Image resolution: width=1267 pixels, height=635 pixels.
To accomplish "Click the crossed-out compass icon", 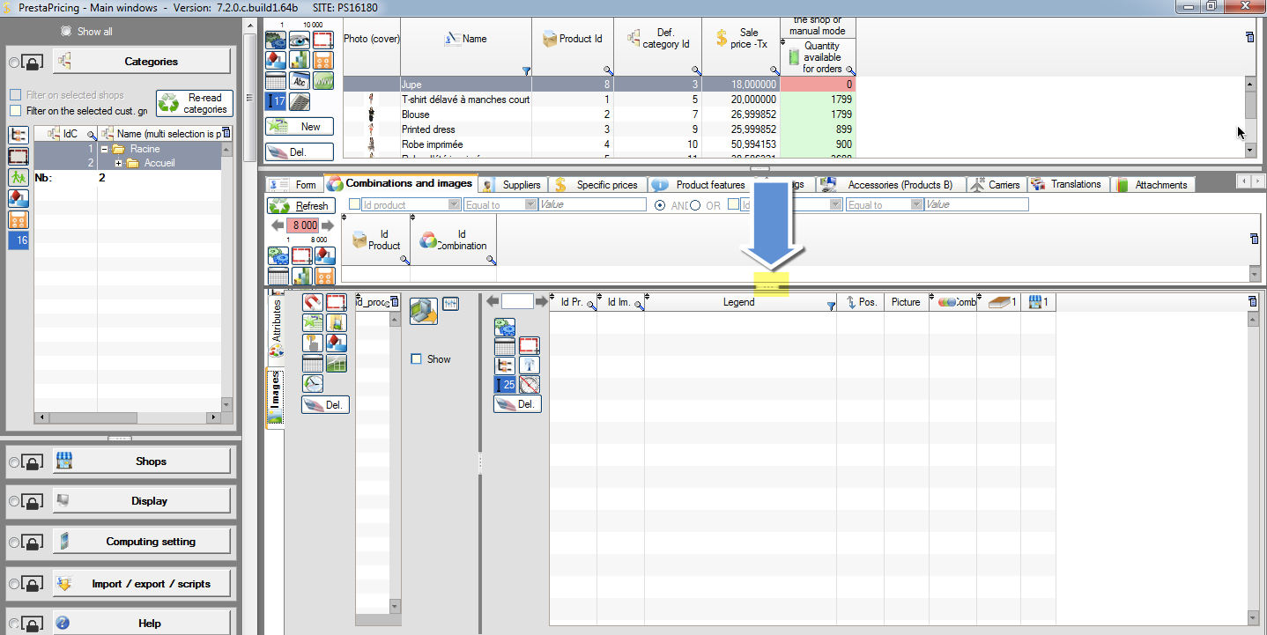I will pos(529,385).
